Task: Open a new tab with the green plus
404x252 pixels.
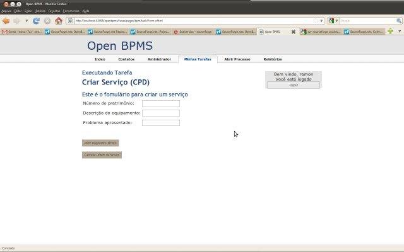Action: 390,31
